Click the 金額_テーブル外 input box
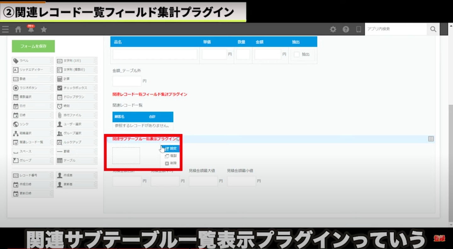This screenshot has height=249, width=453. [127, 81]
